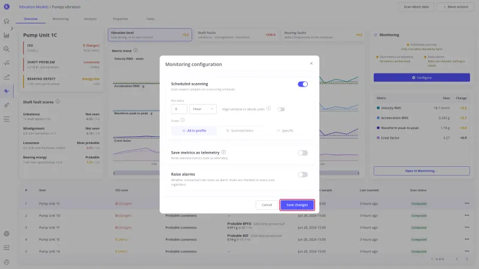Enable Save metrics as telemetry toggle

[303, 153]
